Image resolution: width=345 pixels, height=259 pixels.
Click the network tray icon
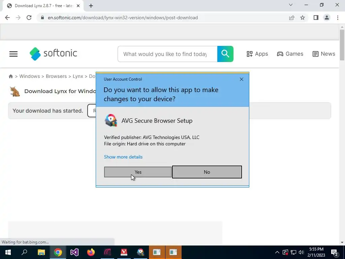293,252
